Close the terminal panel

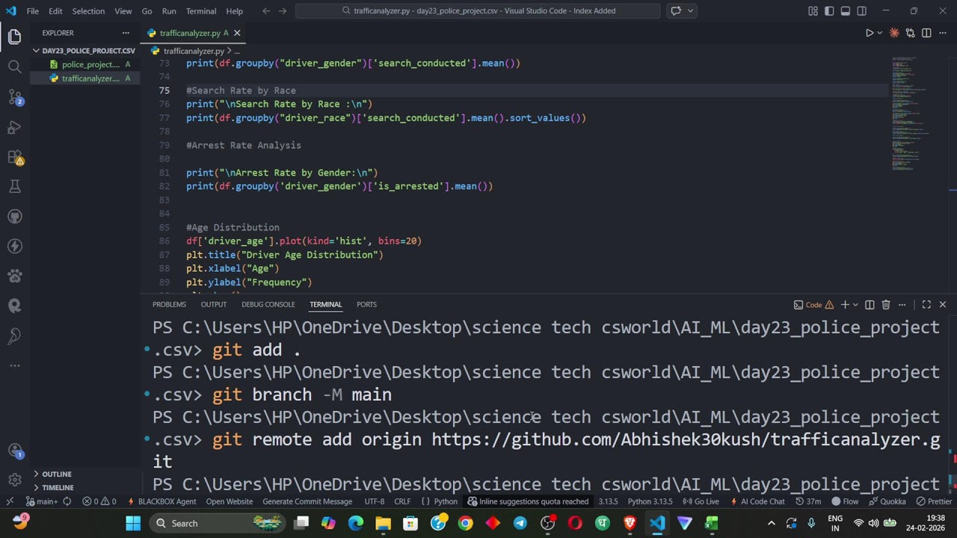(942, 305)
